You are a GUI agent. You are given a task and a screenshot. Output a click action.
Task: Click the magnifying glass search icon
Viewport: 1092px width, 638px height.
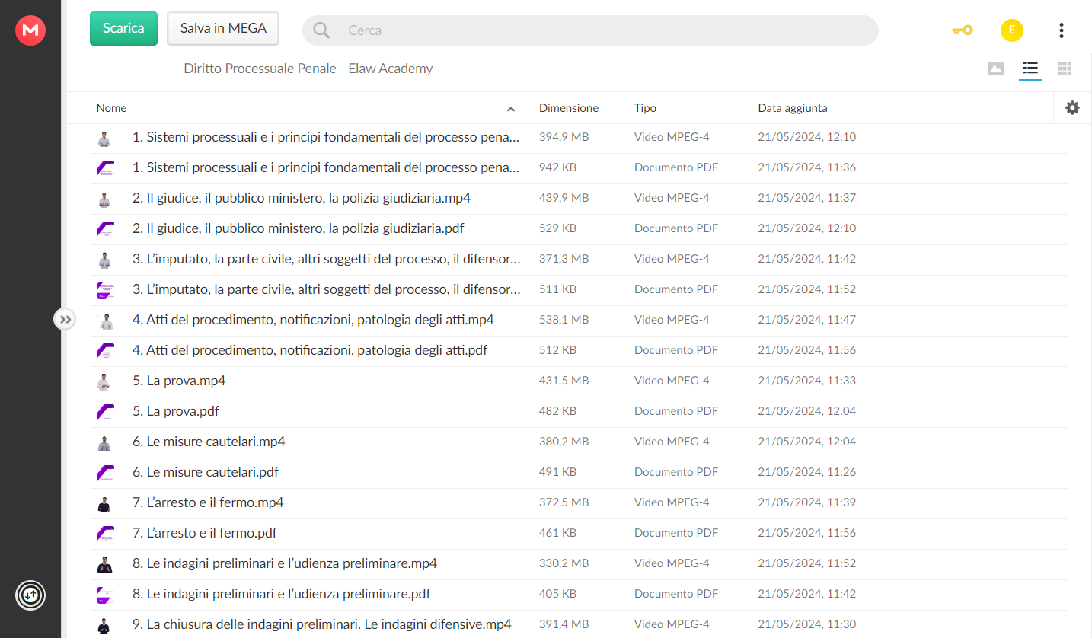pyautogui.click(x=322, y=30)
